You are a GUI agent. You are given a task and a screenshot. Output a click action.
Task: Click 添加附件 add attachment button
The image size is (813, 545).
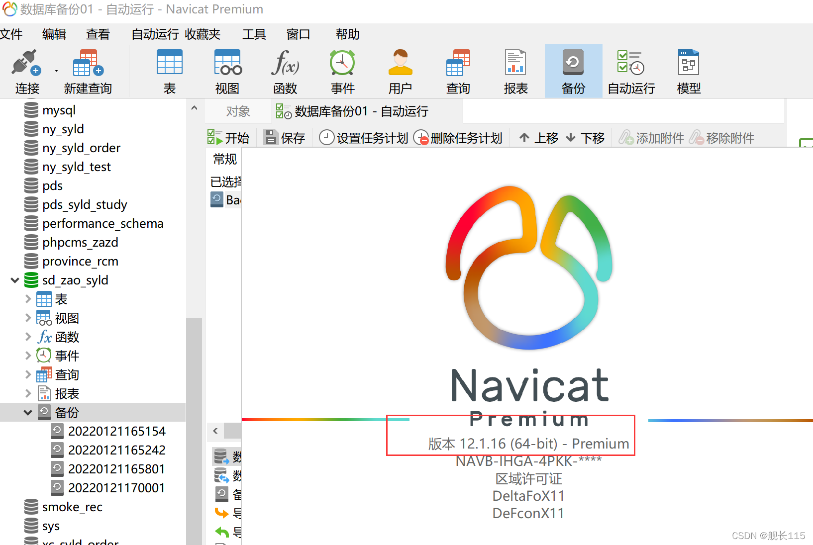point(651,138)
